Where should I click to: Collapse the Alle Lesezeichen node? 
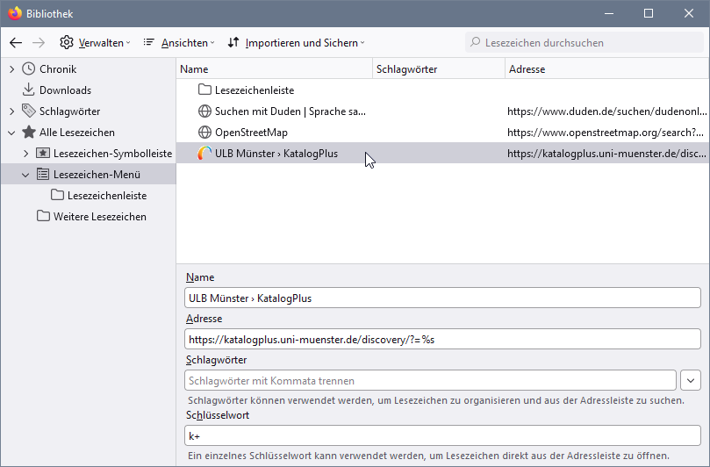click(x=11, y=133)
